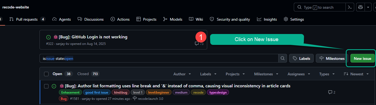Click the open status icon on the Author list formatting issue

54,86
